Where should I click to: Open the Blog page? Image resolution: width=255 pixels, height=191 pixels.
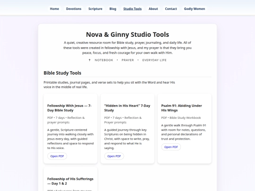pos(113,9)
